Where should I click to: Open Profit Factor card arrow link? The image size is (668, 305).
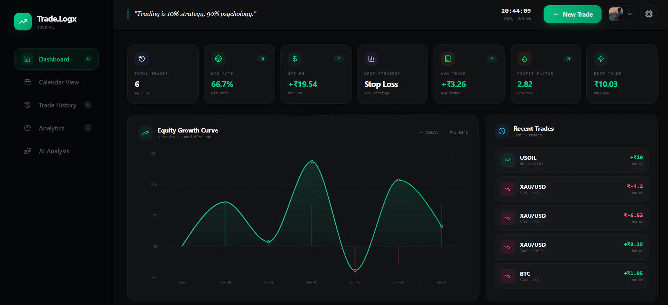(x=568, y=59)
